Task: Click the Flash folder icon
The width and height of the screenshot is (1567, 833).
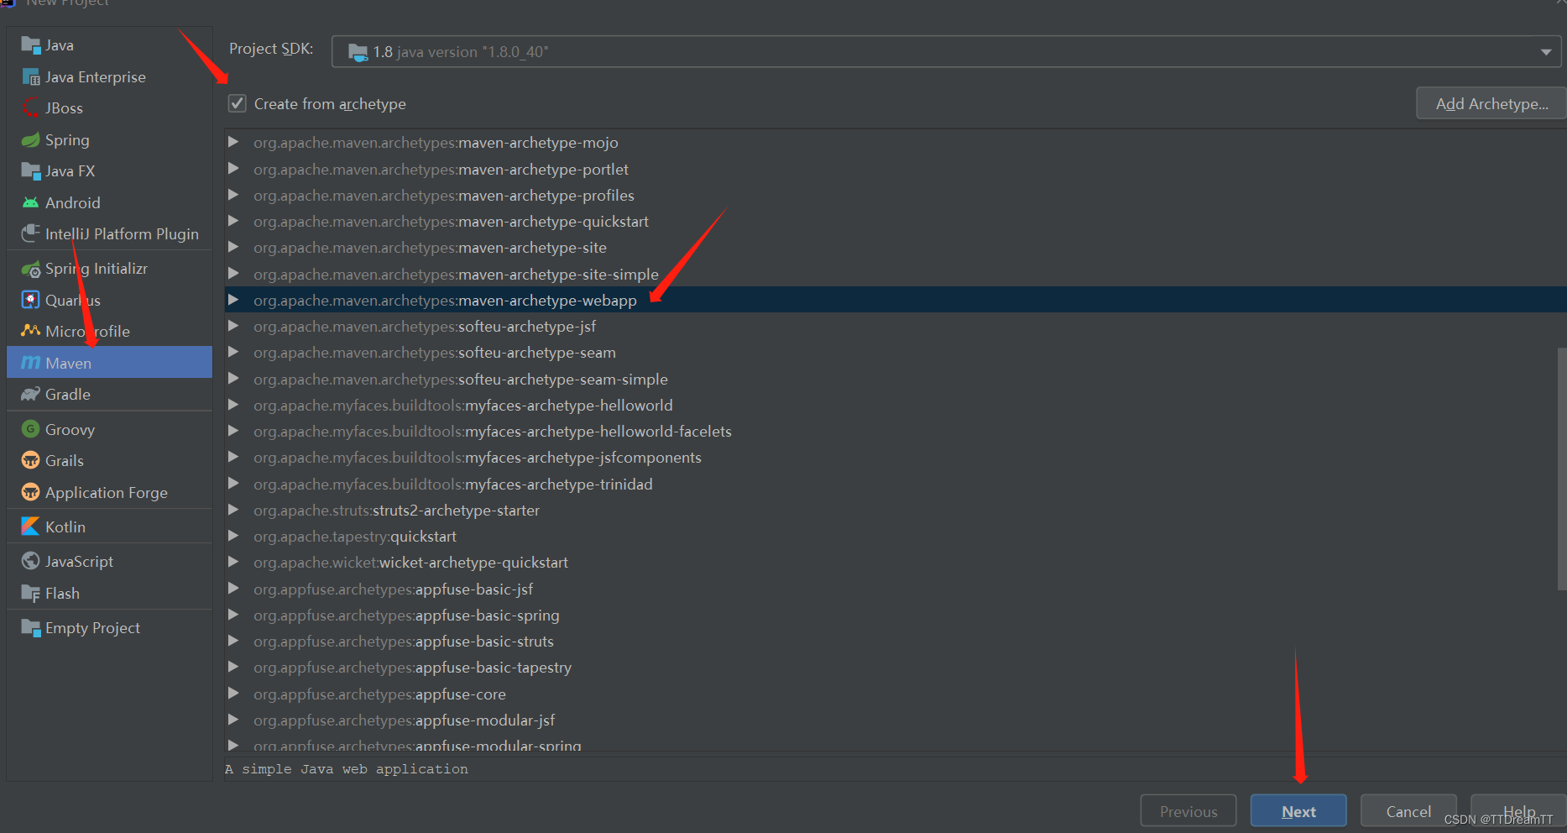Action: (31, 593)
